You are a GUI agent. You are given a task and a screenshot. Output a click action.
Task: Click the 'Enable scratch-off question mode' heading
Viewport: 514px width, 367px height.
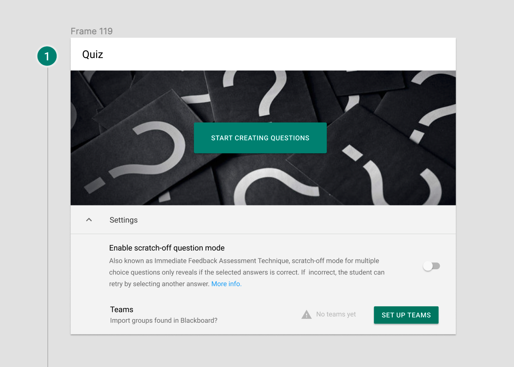pos(167,248)
